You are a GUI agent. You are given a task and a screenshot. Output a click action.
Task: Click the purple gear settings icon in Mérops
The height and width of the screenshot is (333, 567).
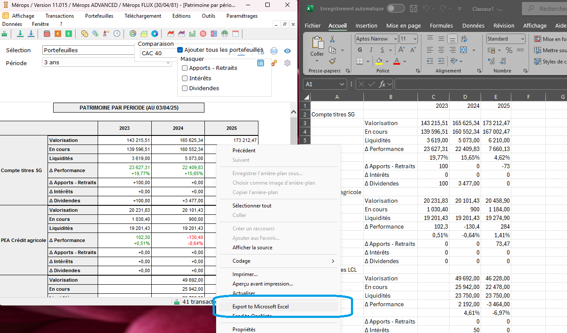coord(287,63)
